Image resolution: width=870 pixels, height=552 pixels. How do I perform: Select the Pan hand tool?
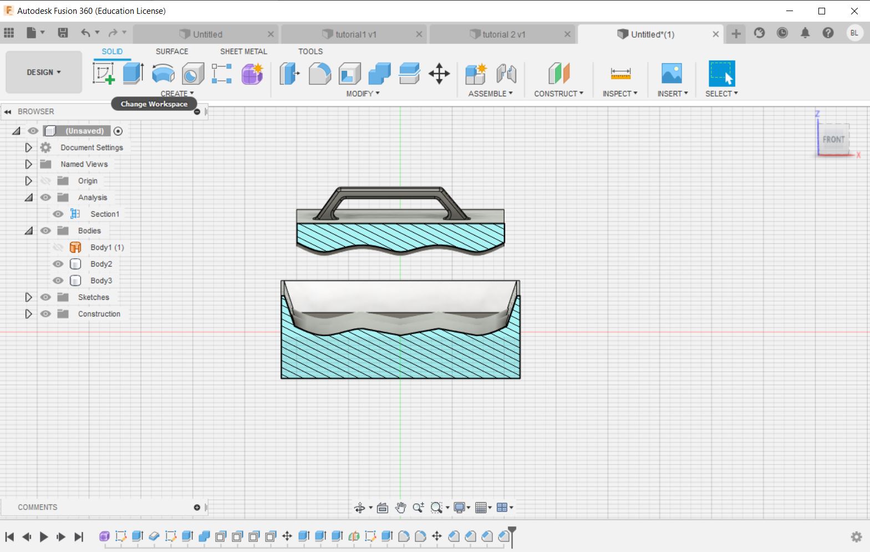400,507
